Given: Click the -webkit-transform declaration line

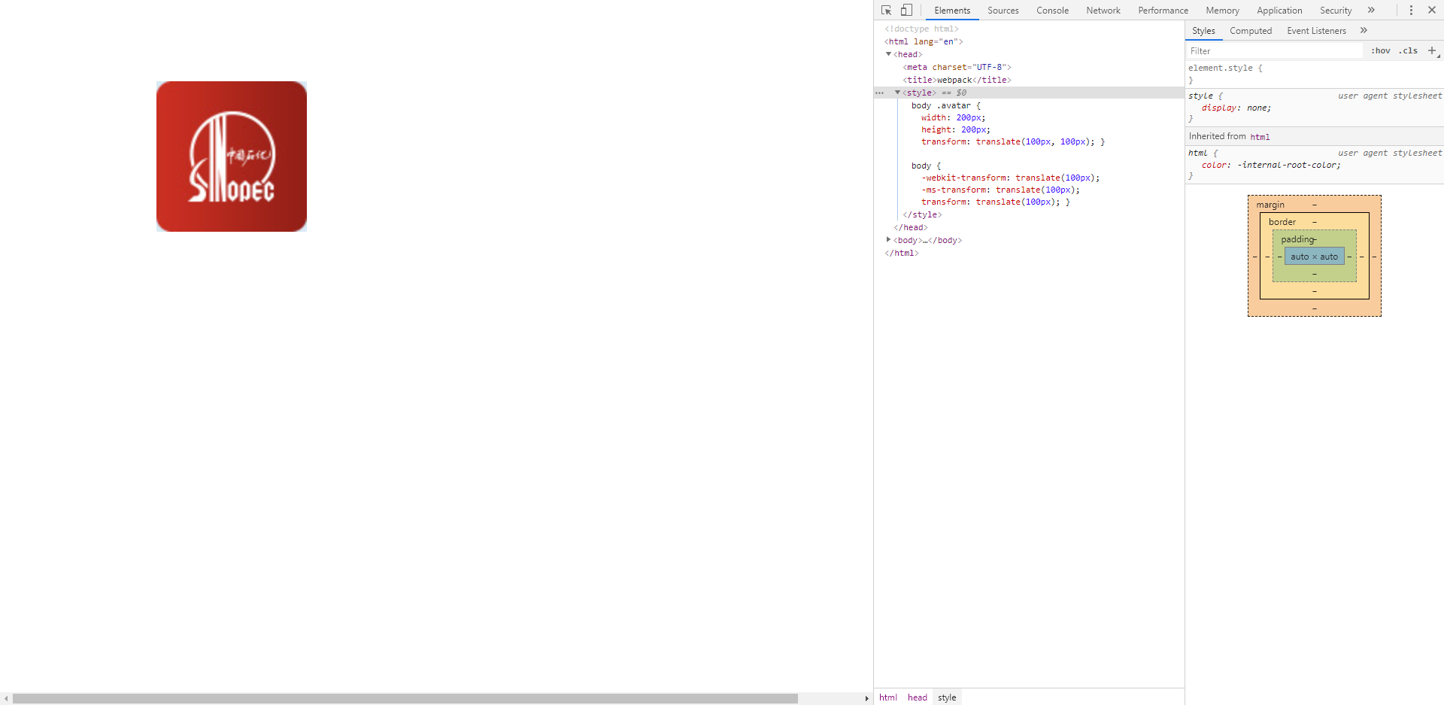Looking at the screenshot, I should pyautogui.click(x=1010, y=178).
